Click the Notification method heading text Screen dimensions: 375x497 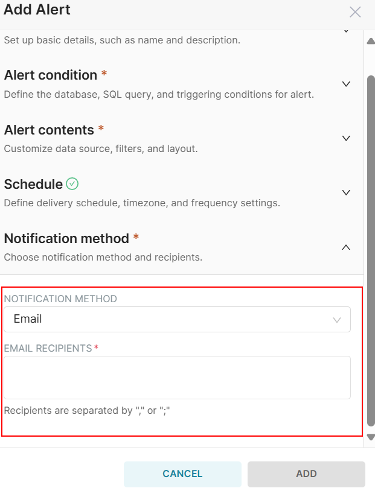pos(66,238)
